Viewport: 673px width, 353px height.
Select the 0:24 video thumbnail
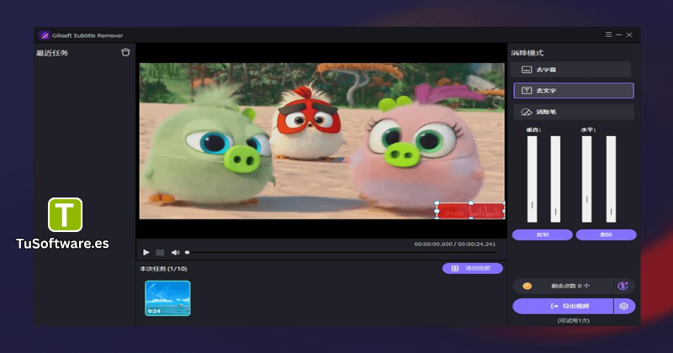167,298
